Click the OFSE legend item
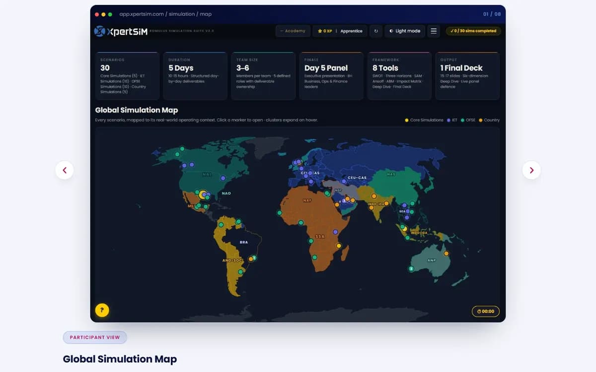Image resolution: width=596 pixels, height=372 pixels. [x=468, y=120]
